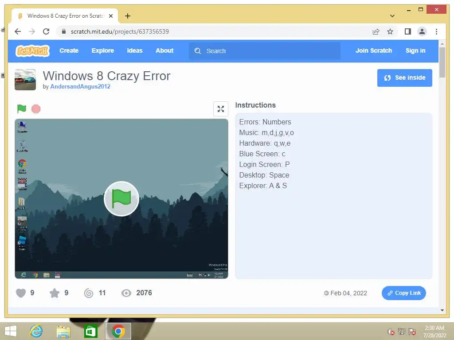Enter full screen mode on the project player
Image resolution: width=454 pixels, height=340 pixels.
coord(221,109)
